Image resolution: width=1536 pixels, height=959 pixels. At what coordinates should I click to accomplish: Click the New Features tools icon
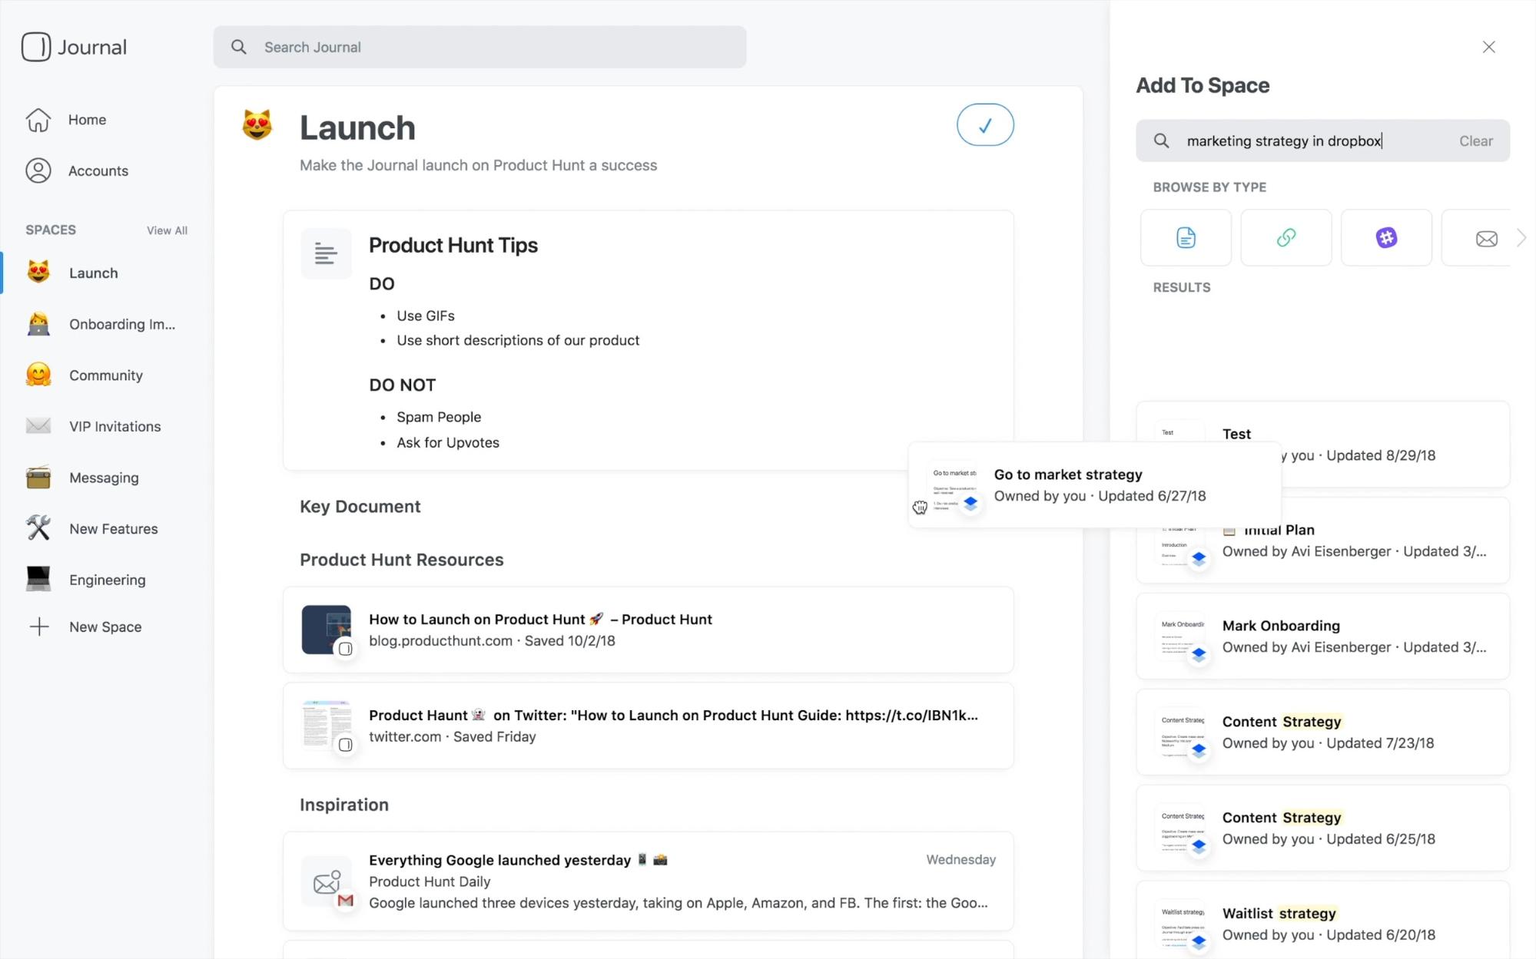(38, 528)
